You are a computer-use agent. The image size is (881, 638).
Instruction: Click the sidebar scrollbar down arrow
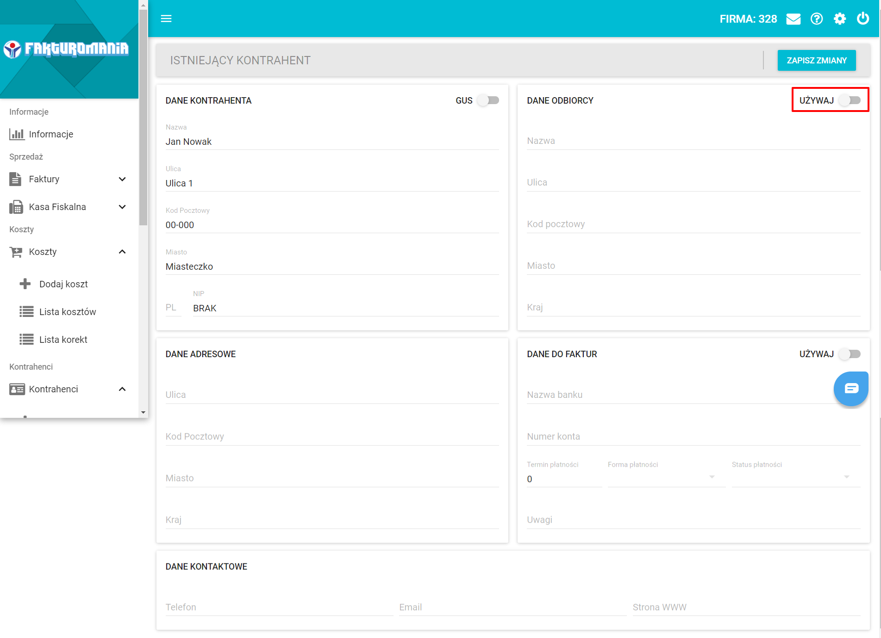click(143, 412)
